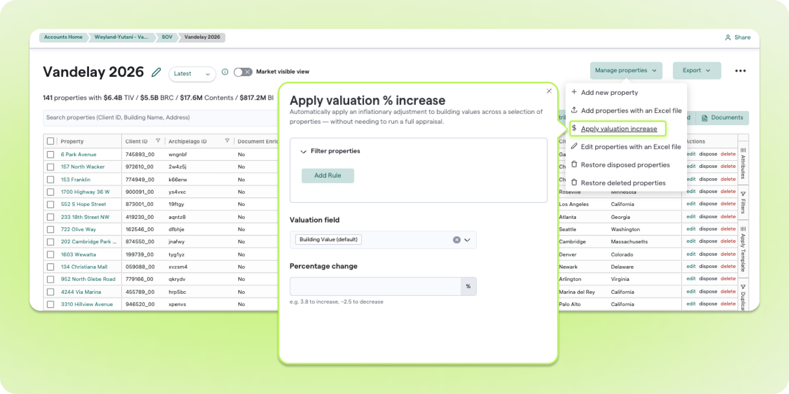Clear the Building Value selection with x icon
Screen dimensions: 789x394
(457, 240)
